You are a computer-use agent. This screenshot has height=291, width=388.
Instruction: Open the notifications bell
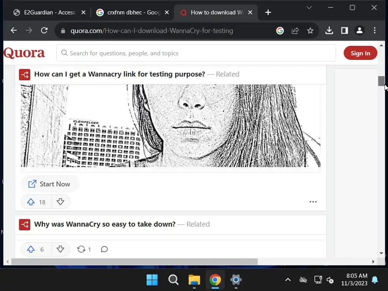click(x=375, y=280)
